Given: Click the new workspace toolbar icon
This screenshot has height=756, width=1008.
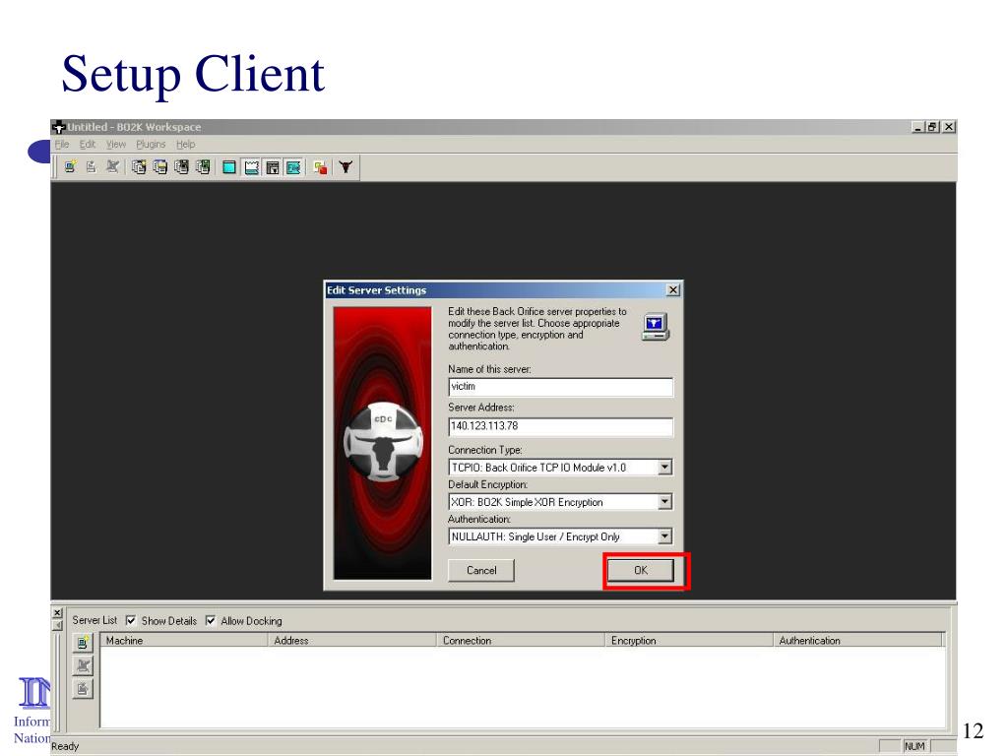Looking at the screenshot, I should (x=139, y=167).
